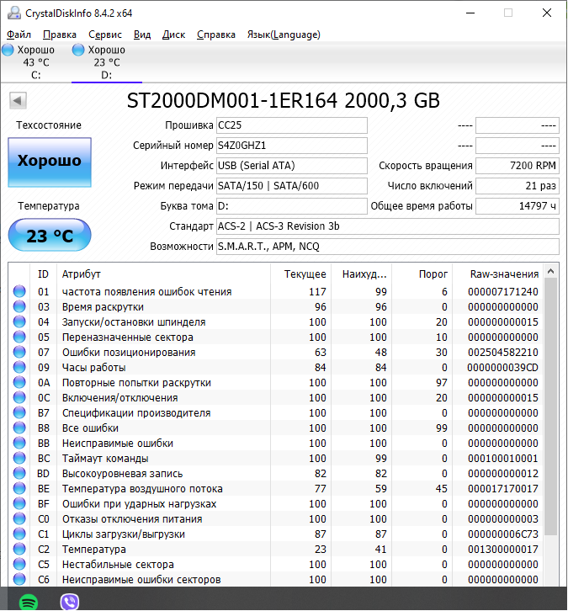The height and width of the screenshot is (611, 568).
Task: Open the Сервис menu
Action: pyautogui.click(x=104, y=35)
